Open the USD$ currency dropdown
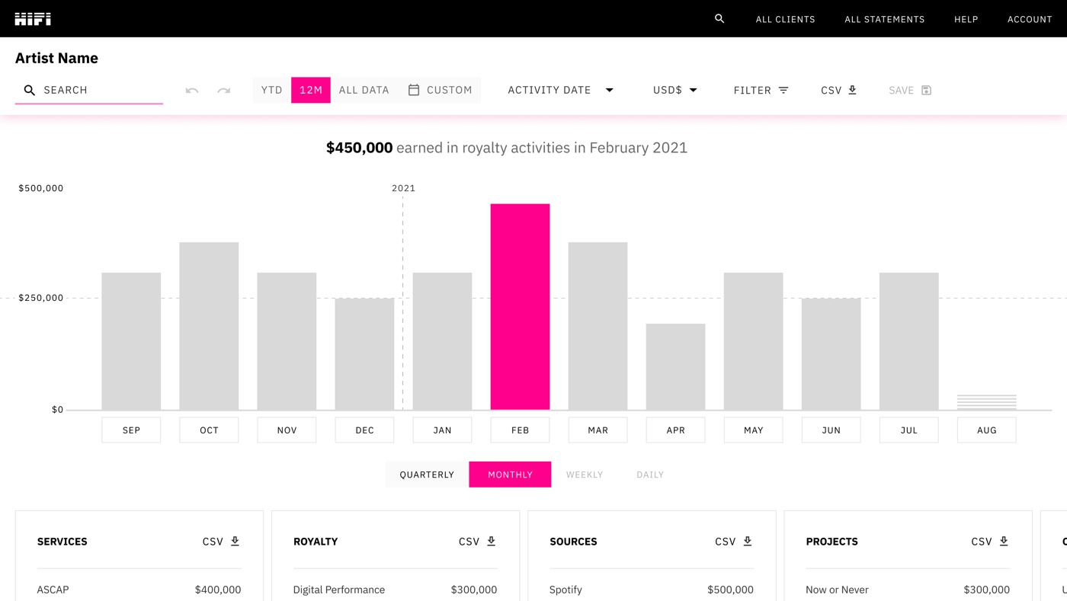The height and width of the screenshot is (601, 1067). click(x=675, y=90)
